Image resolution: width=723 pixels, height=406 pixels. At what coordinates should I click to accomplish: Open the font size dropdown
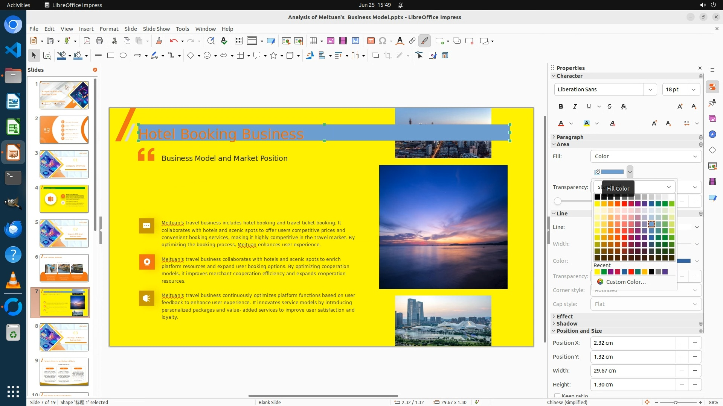point(693,89)
